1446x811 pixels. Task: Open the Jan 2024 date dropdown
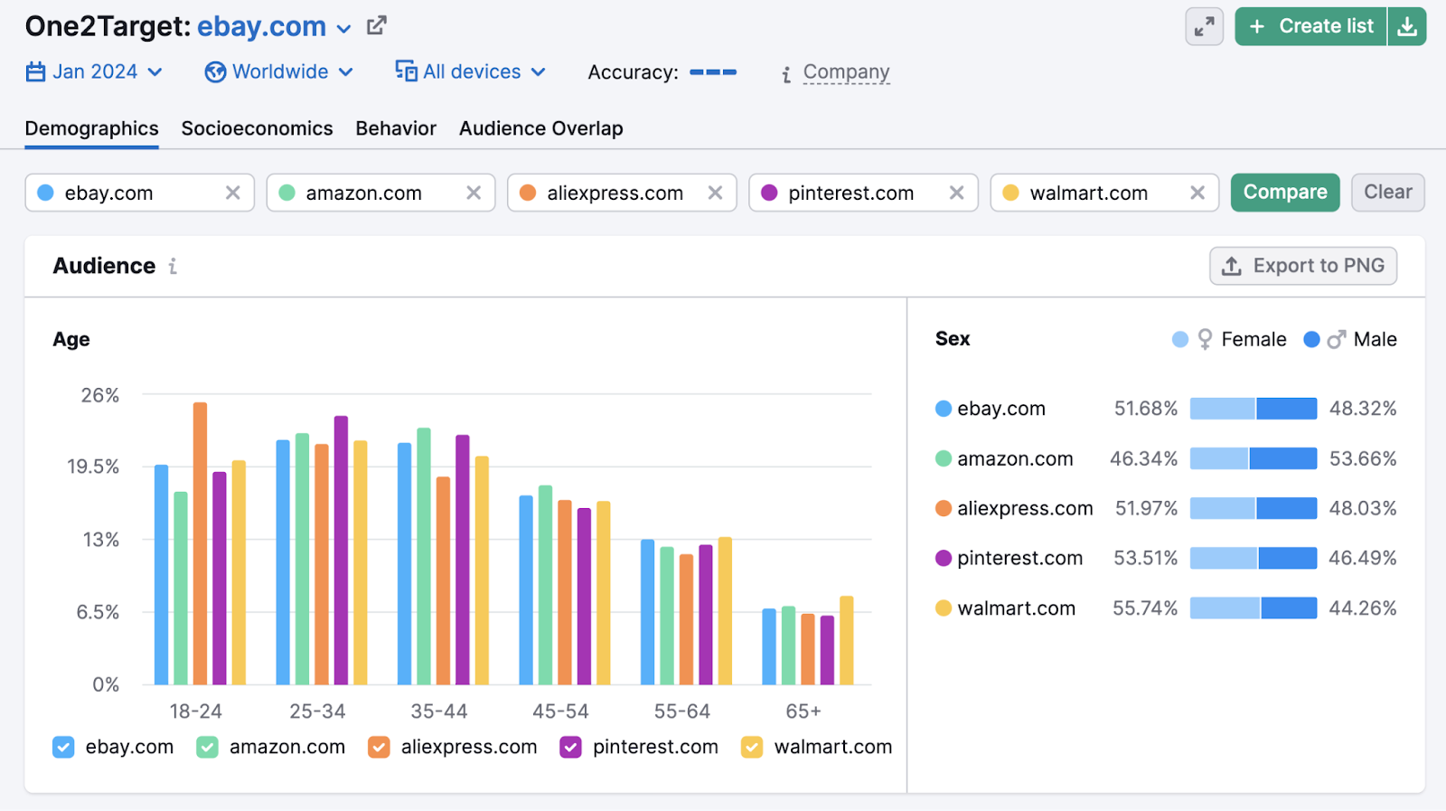(95, 72)
